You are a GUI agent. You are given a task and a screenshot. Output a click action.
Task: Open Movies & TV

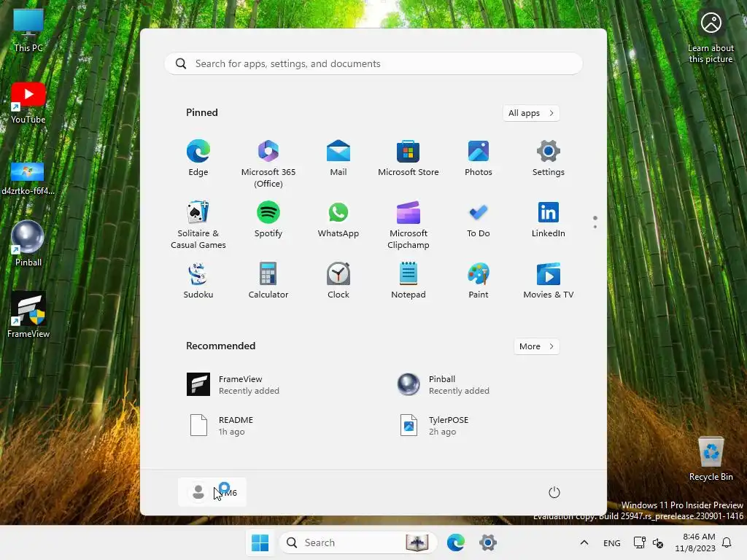click(x=549, y=281)
